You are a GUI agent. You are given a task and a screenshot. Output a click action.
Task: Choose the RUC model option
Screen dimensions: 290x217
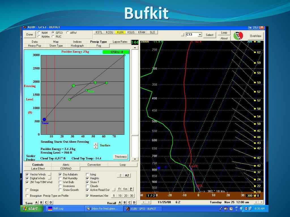tap(53, 36)
